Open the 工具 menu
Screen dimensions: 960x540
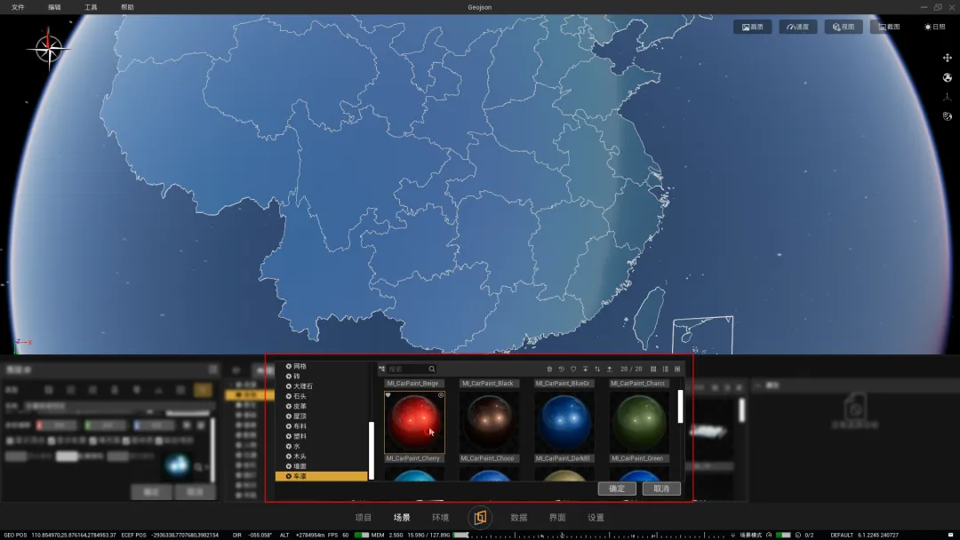point(91,7)
